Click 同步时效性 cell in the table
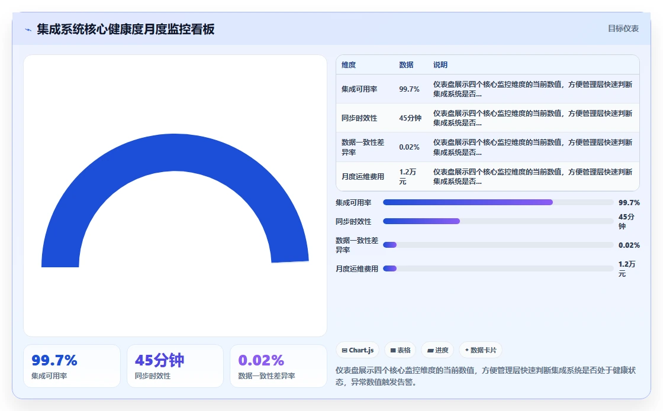 pos(359,118)
